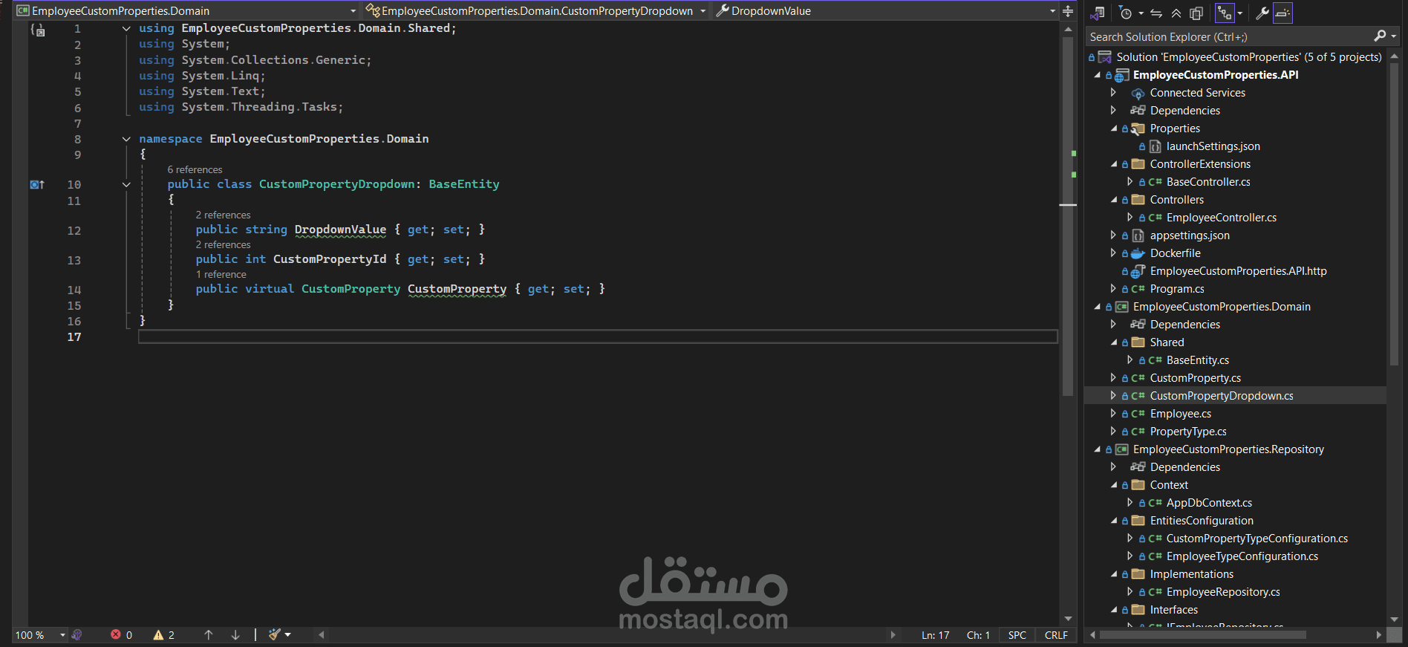
Task: Toggle the File Nesting tree view button
Action: pyautogui.click(x=1225, y=13)
